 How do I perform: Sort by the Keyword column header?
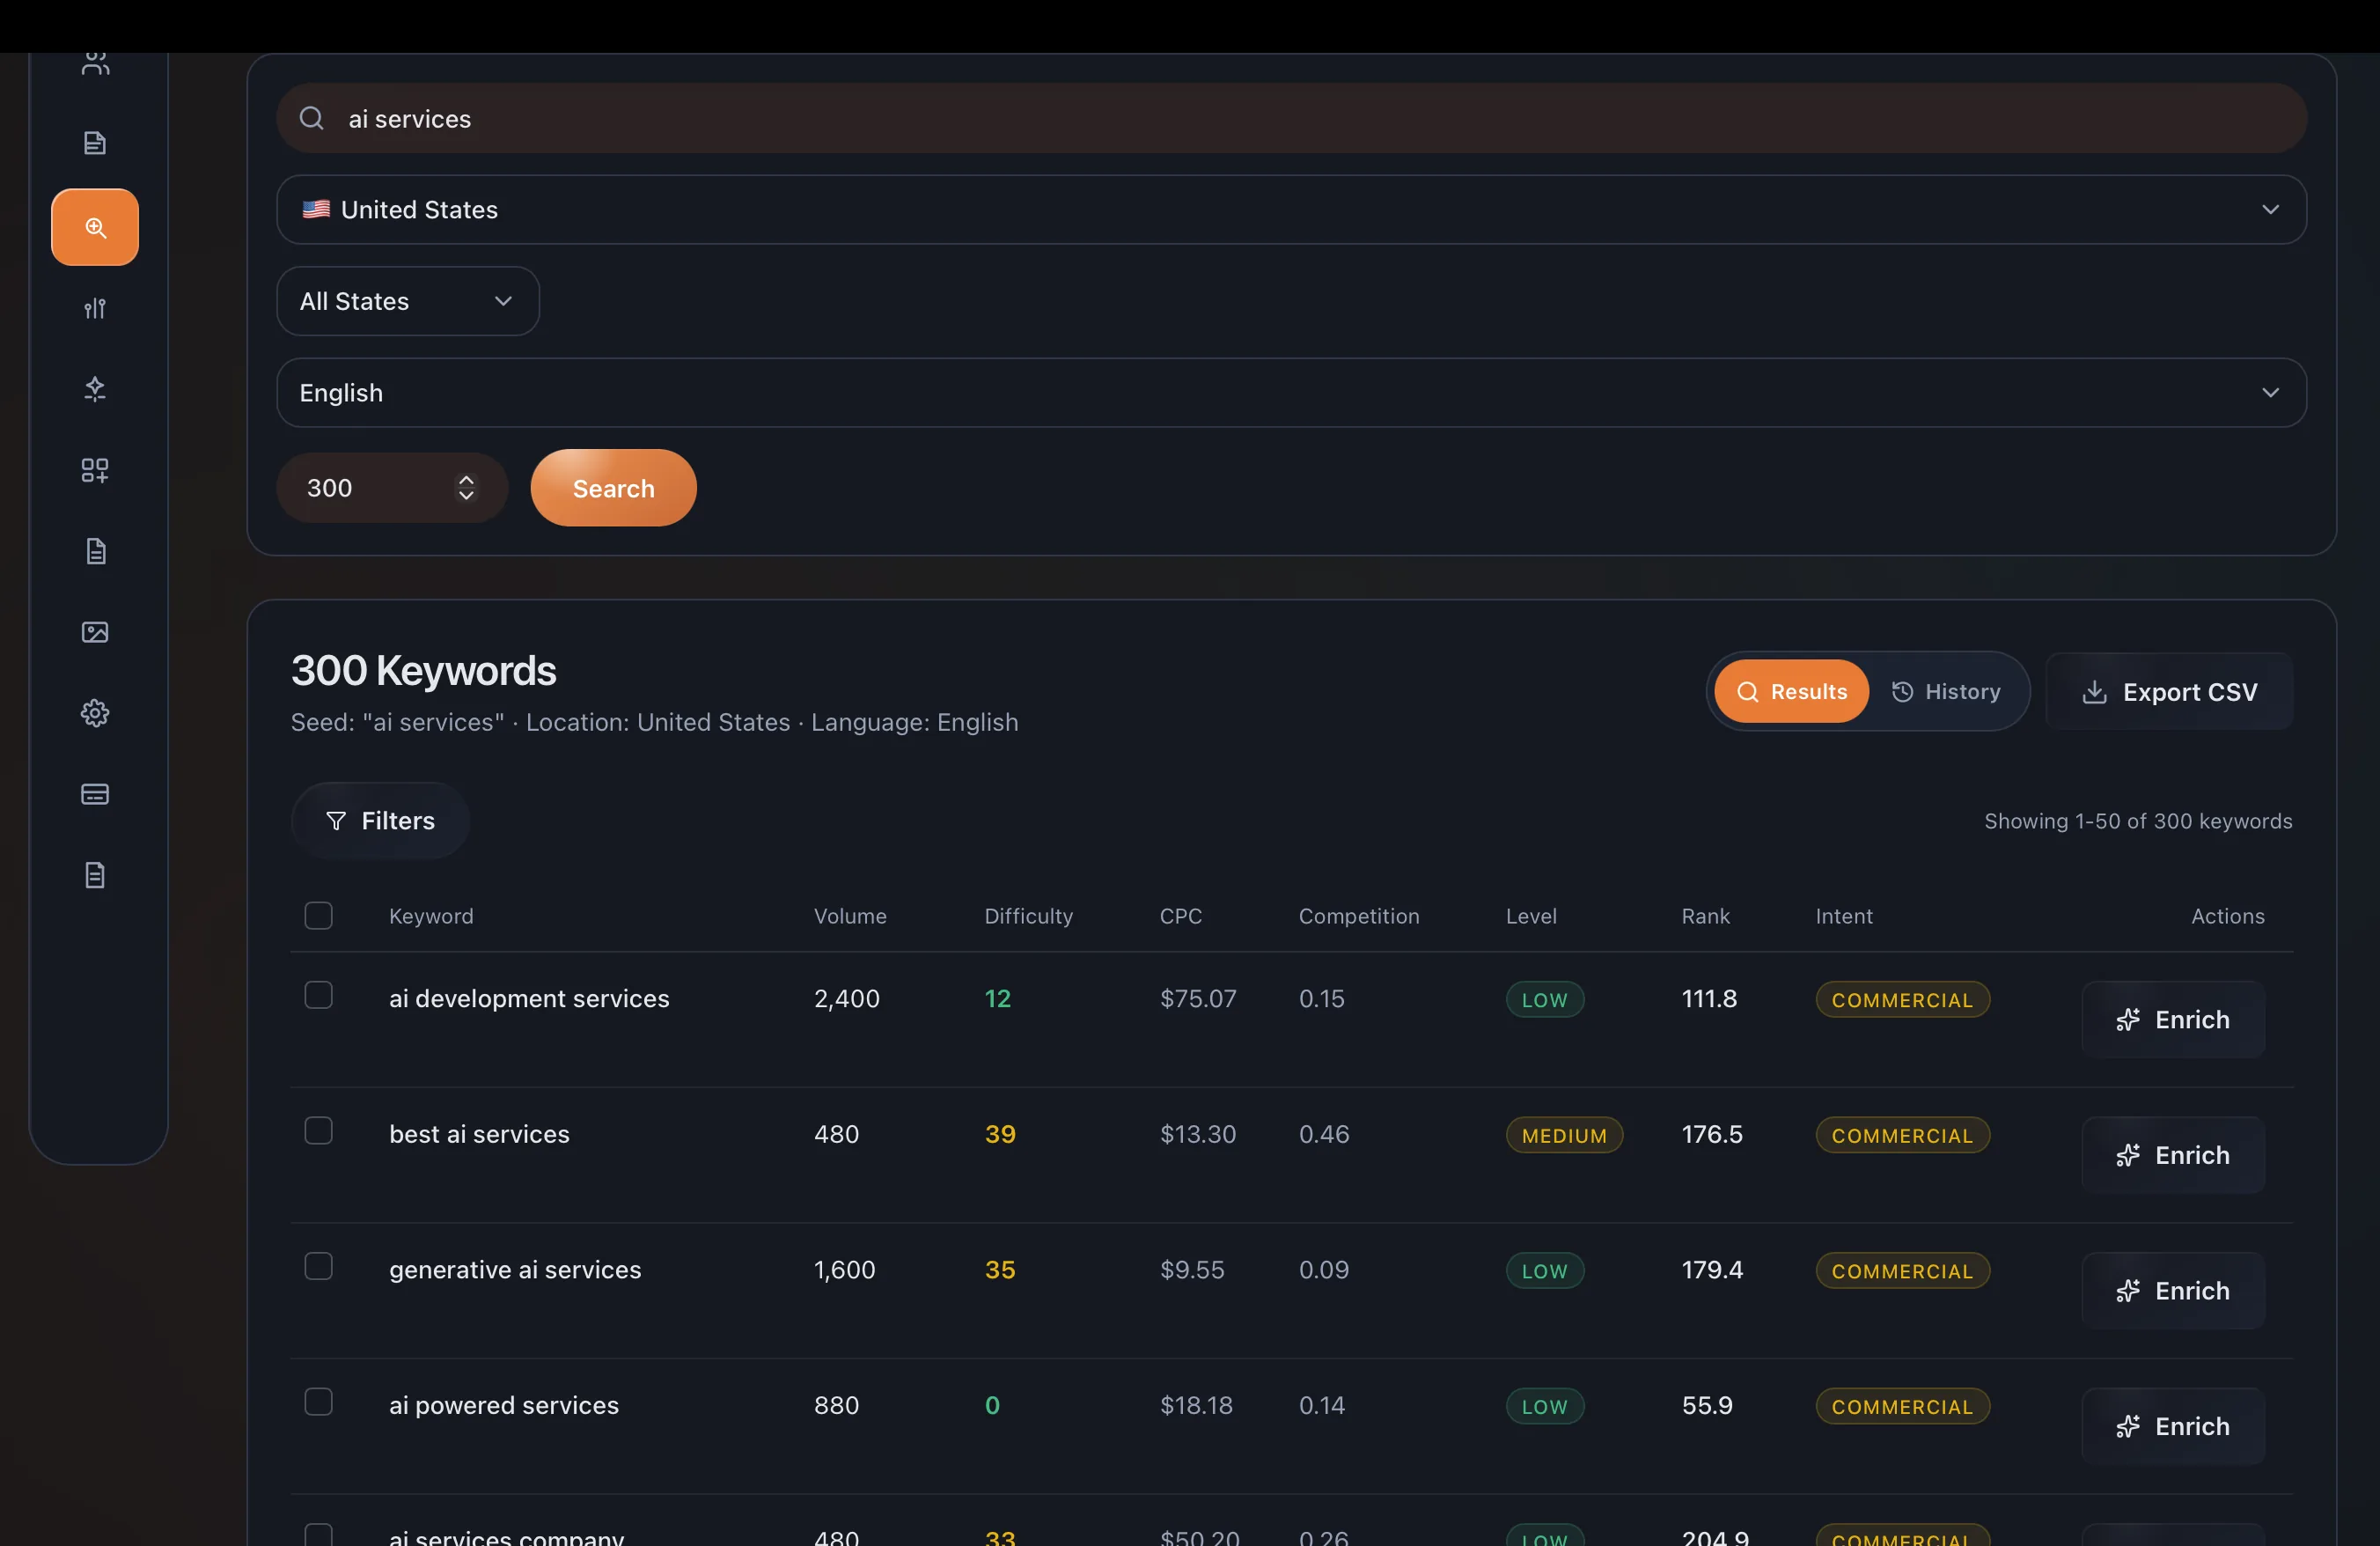pos(431,916)
